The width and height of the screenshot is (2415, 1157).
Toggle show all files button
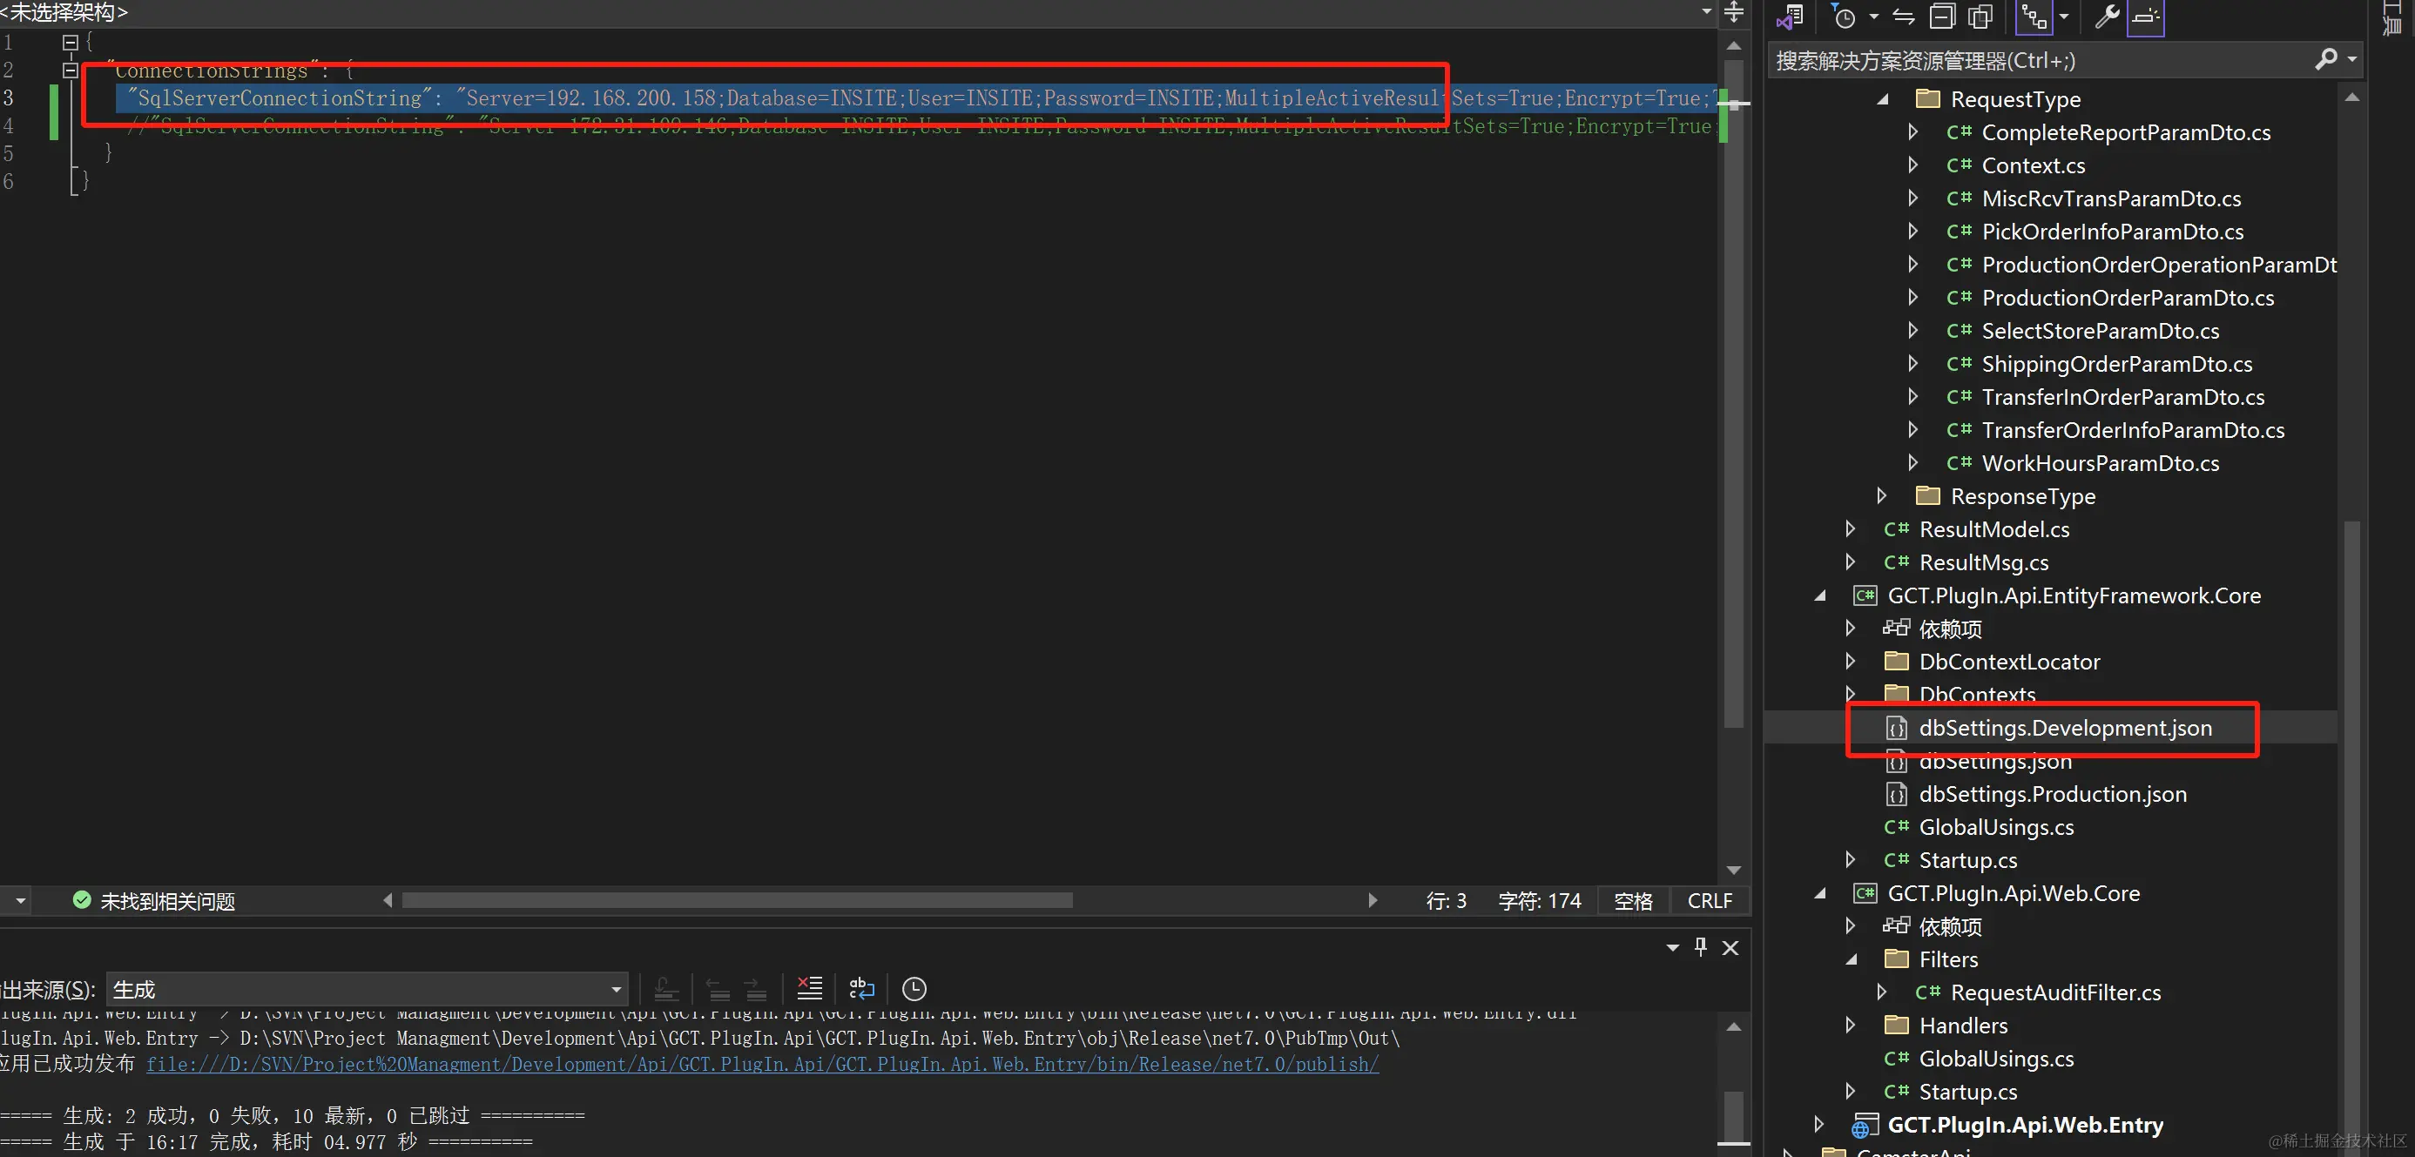point(1981,17)
